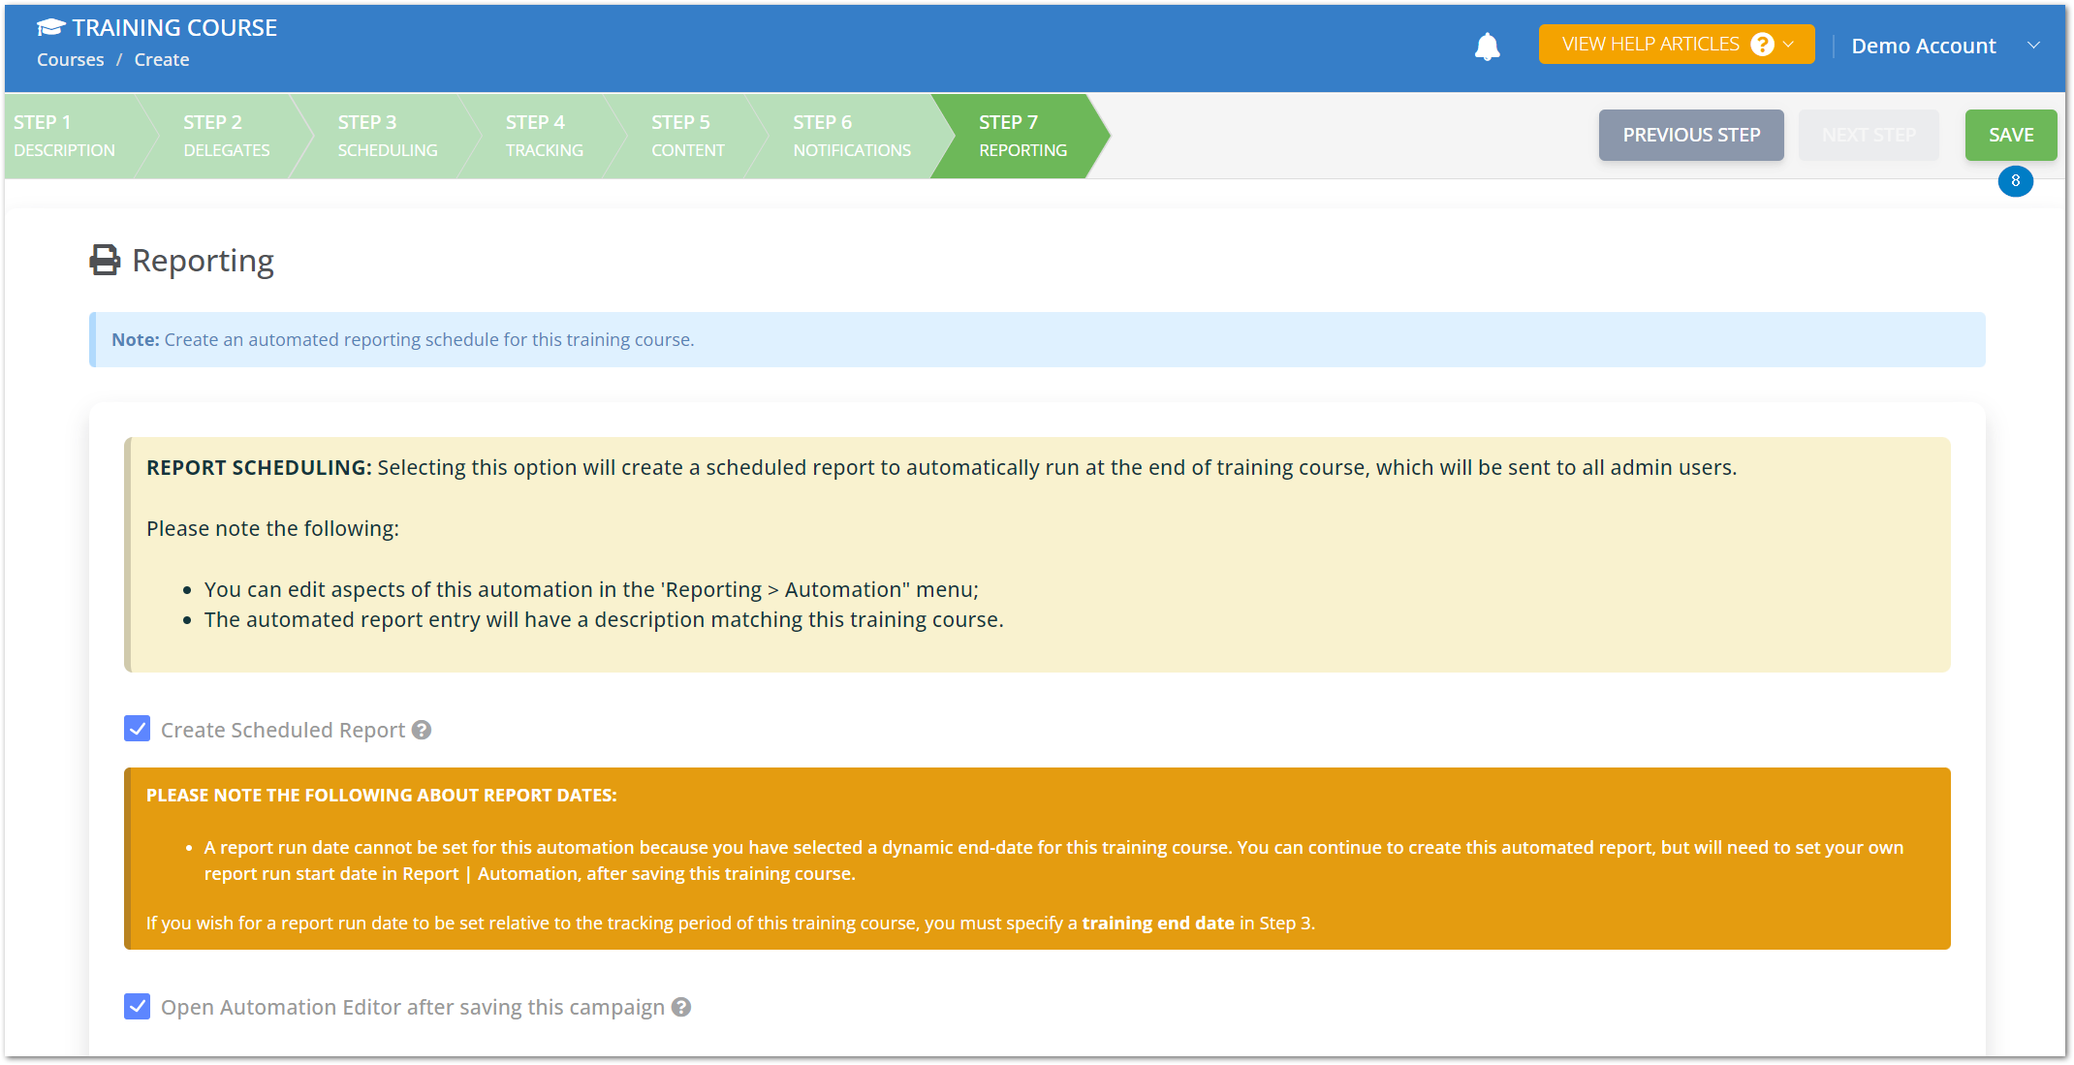Click the question mark inside View Help Articles button

[x=1764, y=44]
